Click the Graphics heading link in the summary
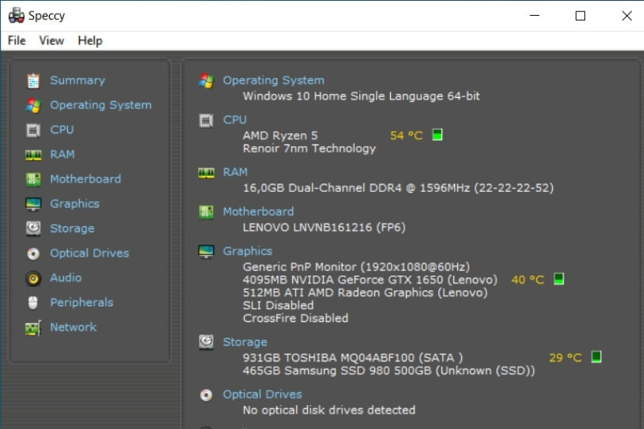644x429 pixels. click(248, 251)
